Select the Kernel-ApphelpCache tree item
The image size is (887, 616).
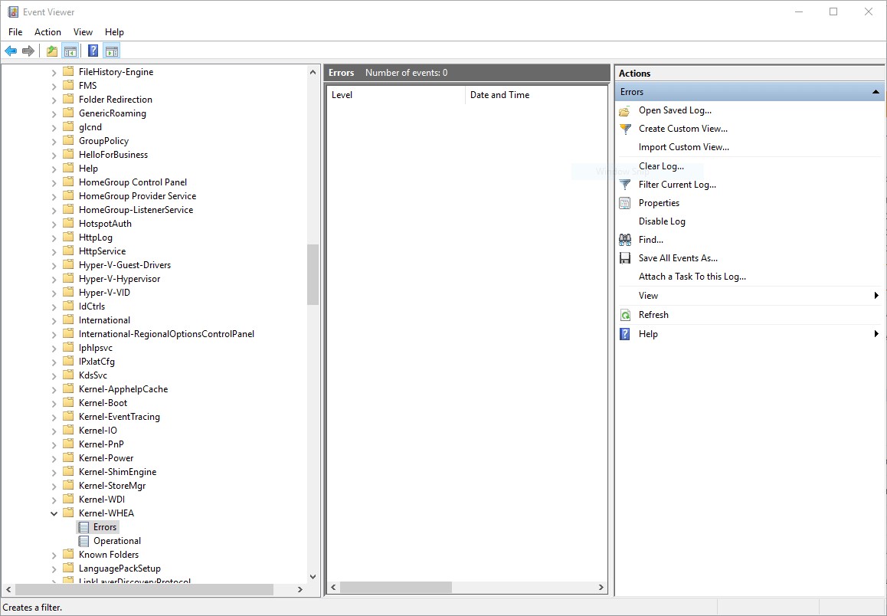point(123,388)
